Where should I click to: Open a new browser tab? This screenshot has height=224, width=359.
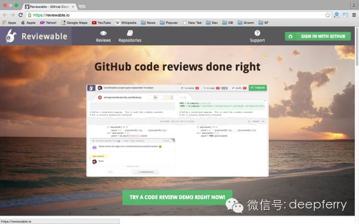tap(83, 7)
